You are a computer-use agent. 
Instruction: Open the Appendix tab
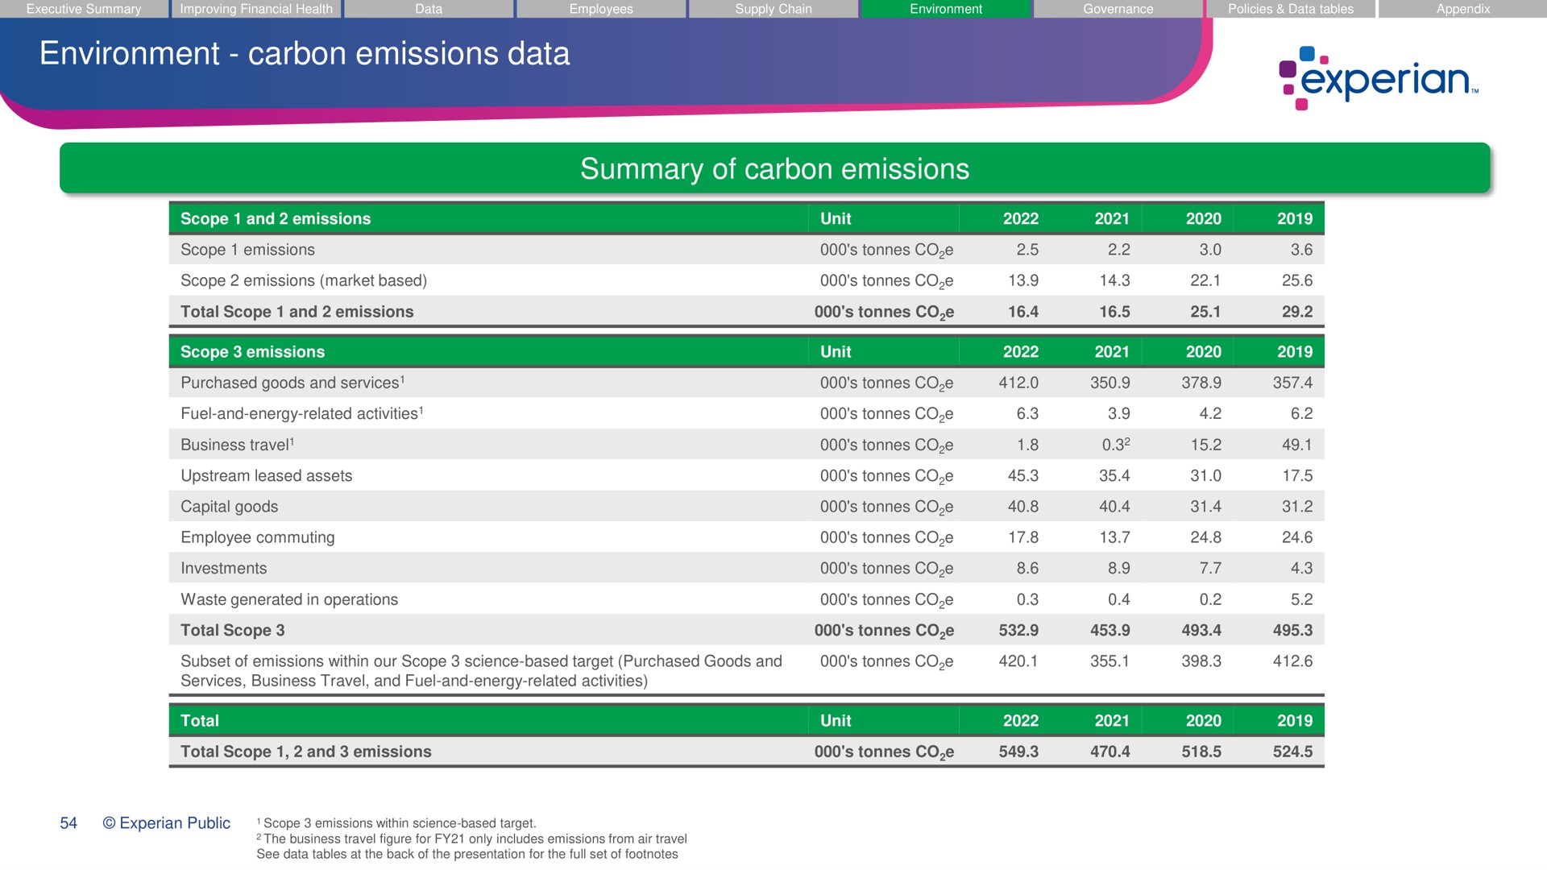(1463, 9)
